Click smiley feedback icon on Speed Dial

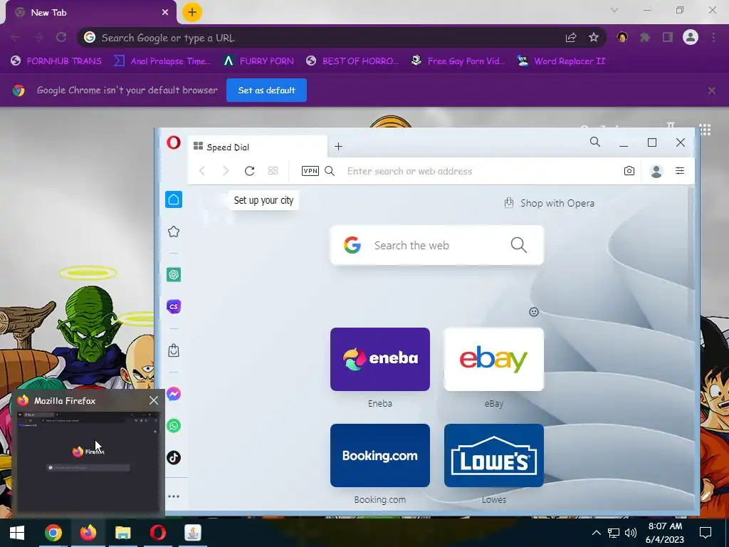[534, 312]
